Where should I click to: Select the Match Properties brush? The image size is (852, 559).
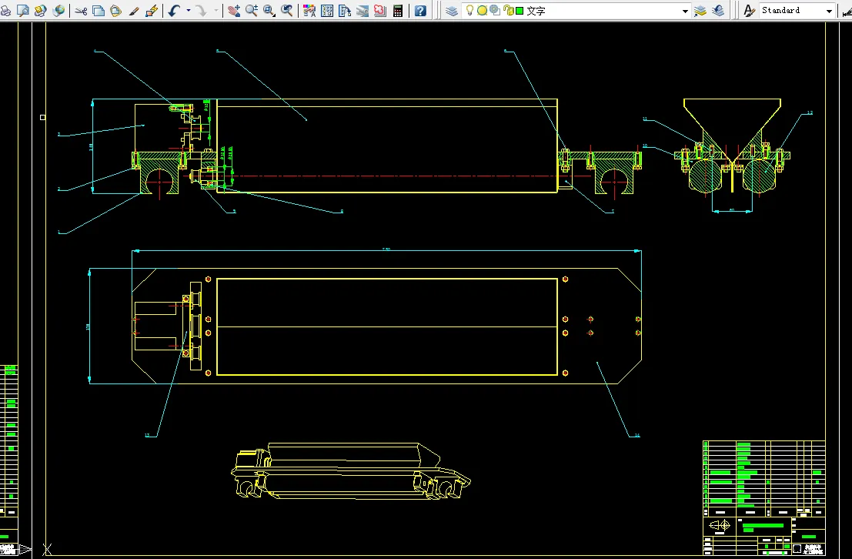coord(134,10)
